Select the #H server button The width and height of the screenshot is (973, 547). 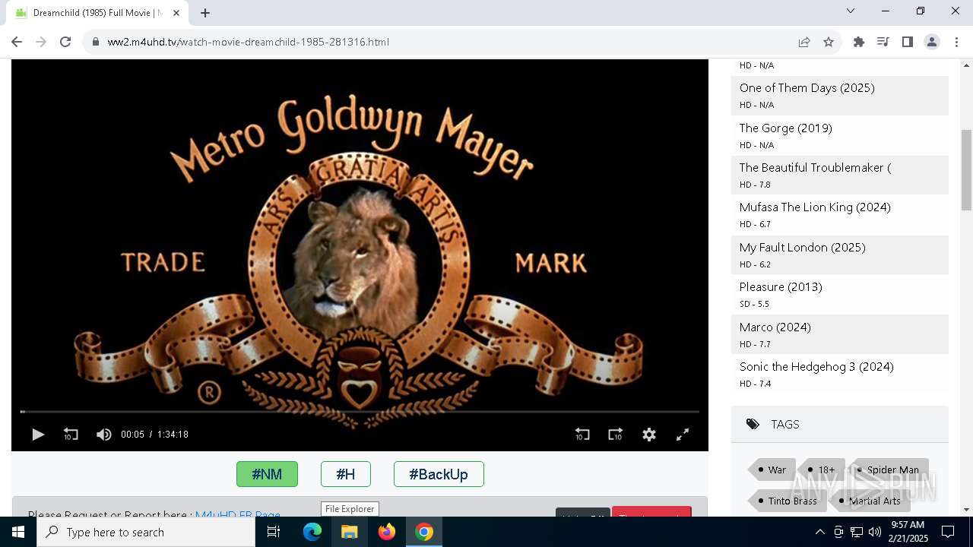[x=346, y=474]
